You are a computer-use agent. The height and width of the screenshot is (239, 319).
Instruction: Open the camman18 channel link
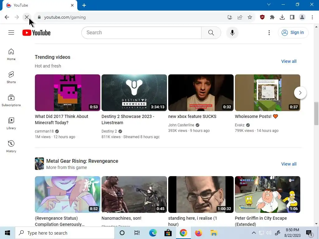point(44,131)
